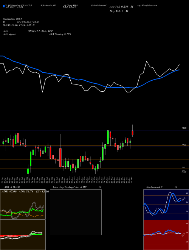Screen dimensions: 189x250
Task: Click the 'ADX signal:' label
Action: click(9, 34)
